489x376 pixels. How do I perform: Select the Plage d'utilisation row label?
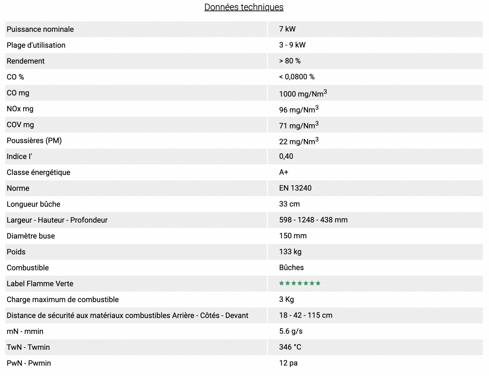[x=36, y=45]
